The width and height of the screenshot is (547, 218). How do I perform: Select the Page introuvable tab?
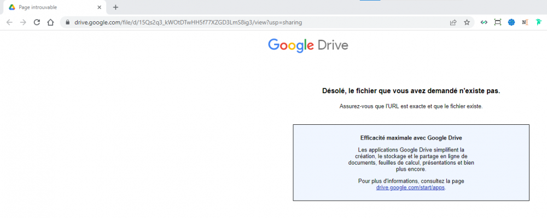click(54, 7)
